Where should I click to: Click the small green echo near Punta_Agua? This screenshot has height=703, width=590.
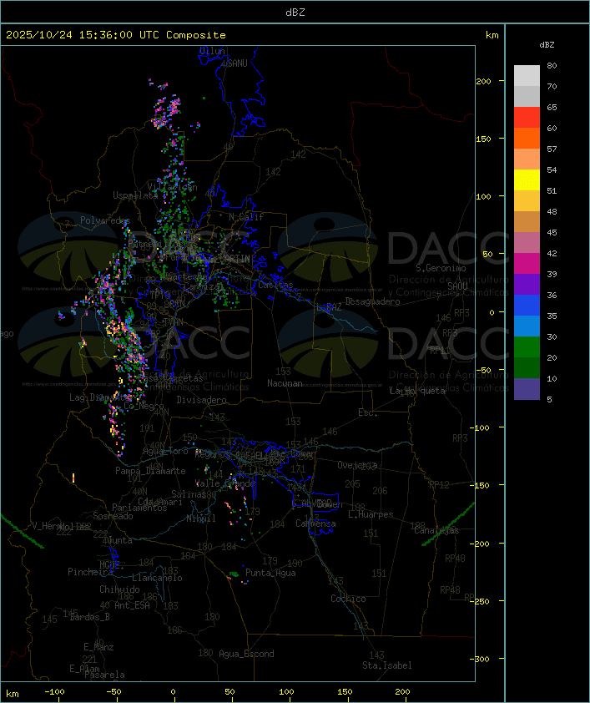coord(234,574)
